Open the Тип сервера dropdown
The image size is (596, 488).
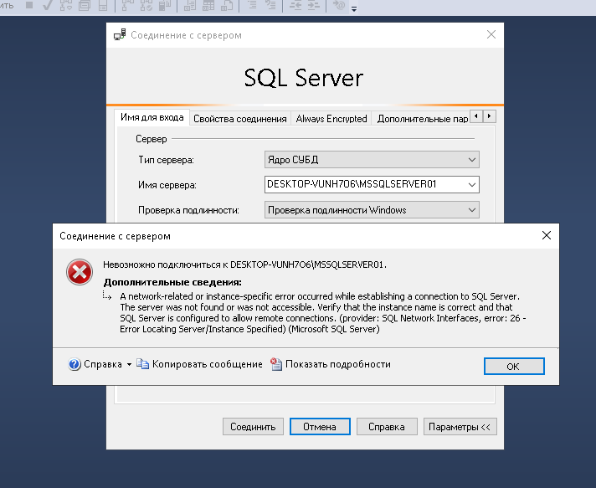372,160
